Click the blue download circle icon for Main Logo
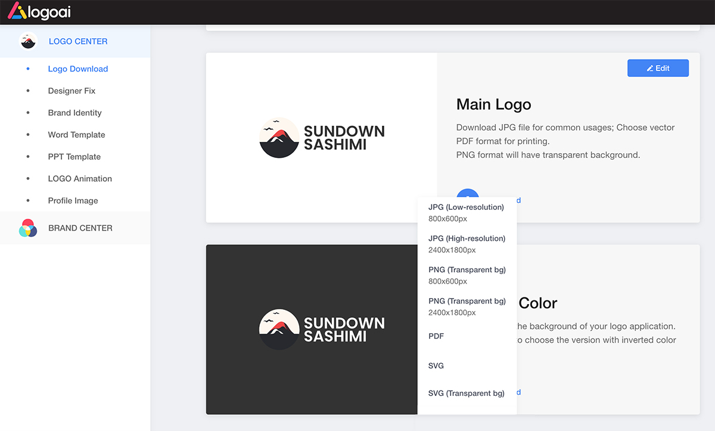The height and width of the screenshot is (431, 715). pos(467,193)
